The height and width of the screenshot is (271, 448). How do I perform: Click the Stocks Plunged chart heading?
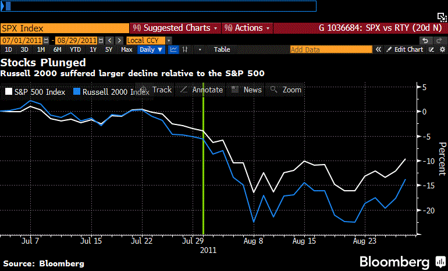click(x=43, y=62)
